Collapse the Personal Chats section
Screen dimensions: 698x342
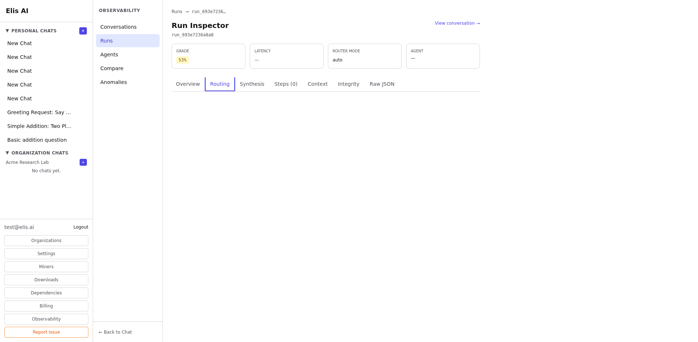click(7, 31)
